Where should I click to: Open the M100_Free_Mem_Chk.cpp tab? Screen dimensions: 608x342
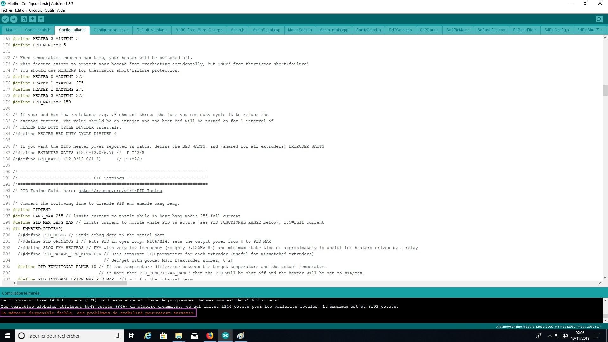(x=199, y=30)
